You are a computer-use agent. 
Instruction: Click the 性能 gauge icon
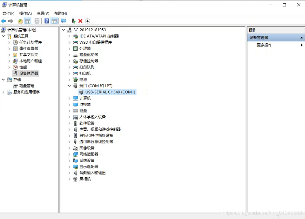coord(15,67)
